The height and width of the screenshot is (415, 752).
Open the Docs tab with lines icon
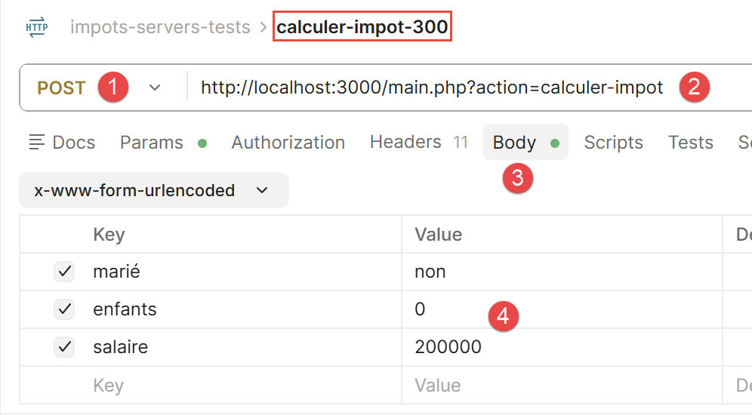[63, 143]
